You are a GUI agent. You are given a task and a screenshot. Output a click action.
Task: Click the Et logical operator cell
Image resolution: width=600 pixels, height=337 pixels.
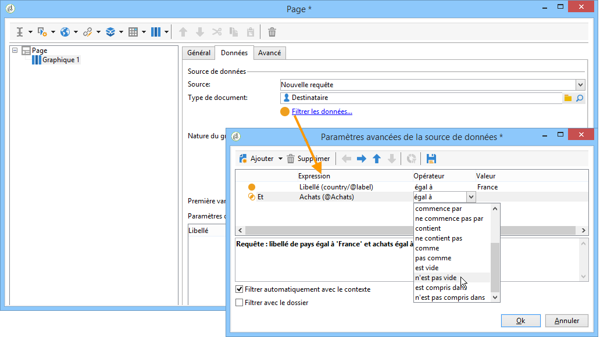coord(260,197)
